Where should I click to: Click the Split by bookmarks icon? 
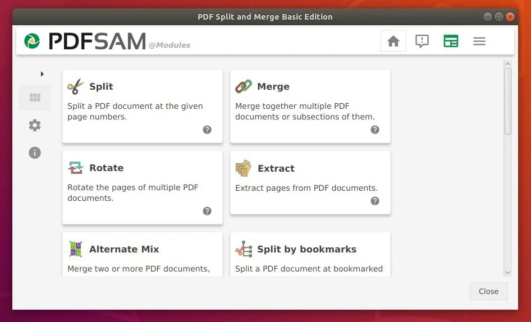(244, 249)
